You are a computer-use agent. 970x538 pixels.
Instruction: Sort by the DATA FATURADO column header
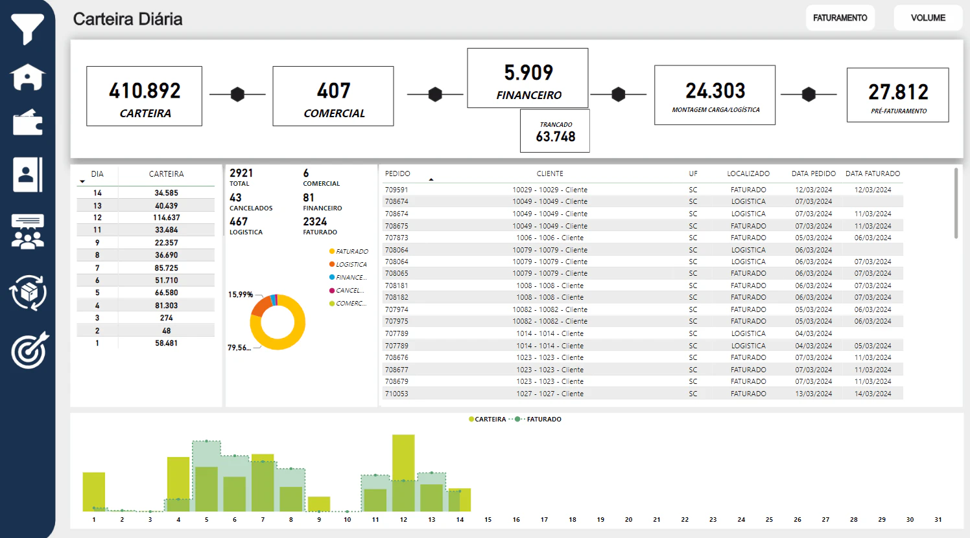pyautogui.click(x=873, y=174)
